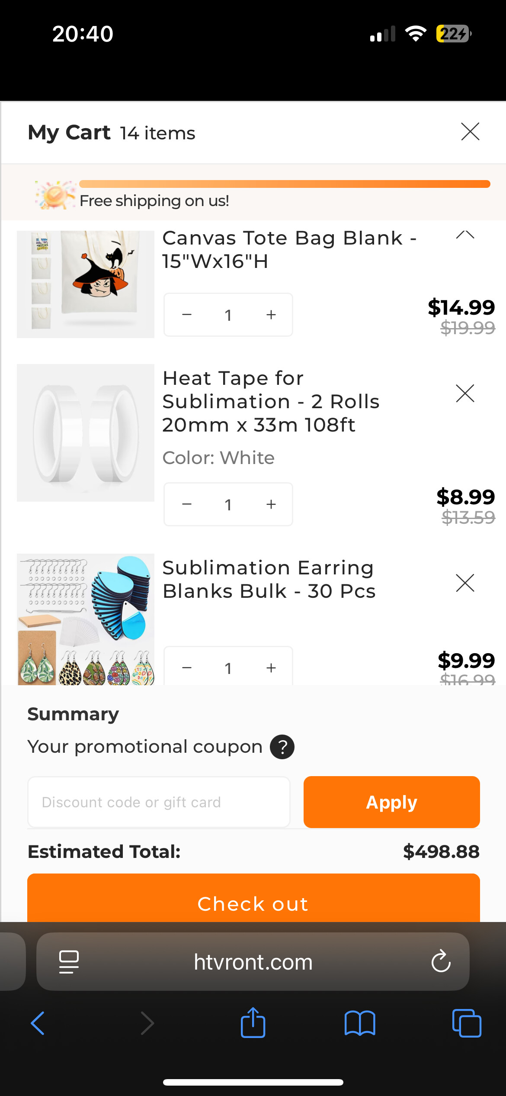The image size is (506, 1096).
Task: Remove Heat Tape for Sublimation from cart
Action: [x=465, y=393]
